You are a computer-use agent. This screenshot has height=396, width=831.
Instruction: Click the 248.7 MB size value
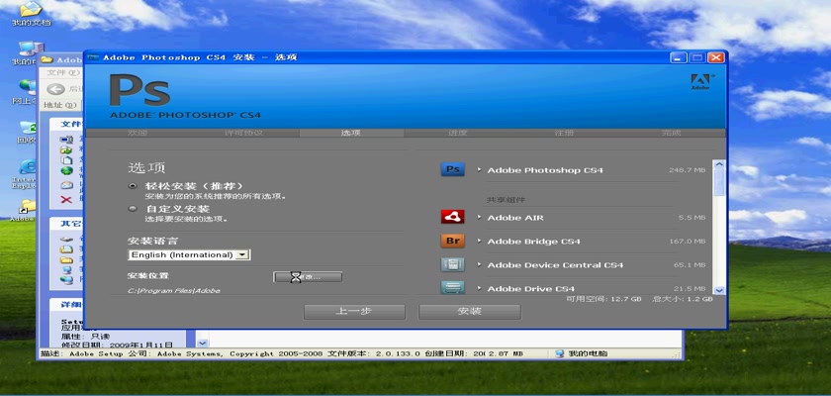tap(687, 170)
